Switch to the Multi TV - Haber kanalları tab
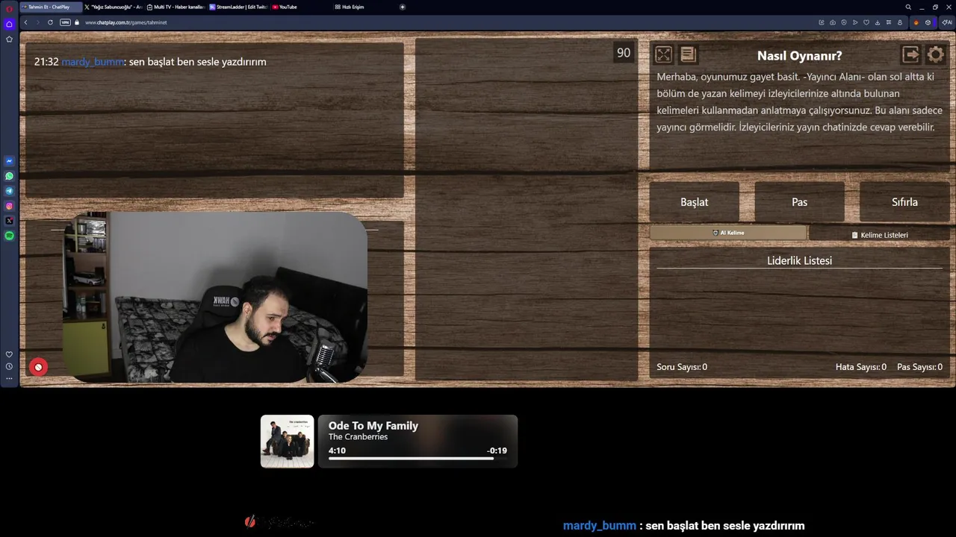The width and height of the screenshot is (956, 537). point(176,7)
